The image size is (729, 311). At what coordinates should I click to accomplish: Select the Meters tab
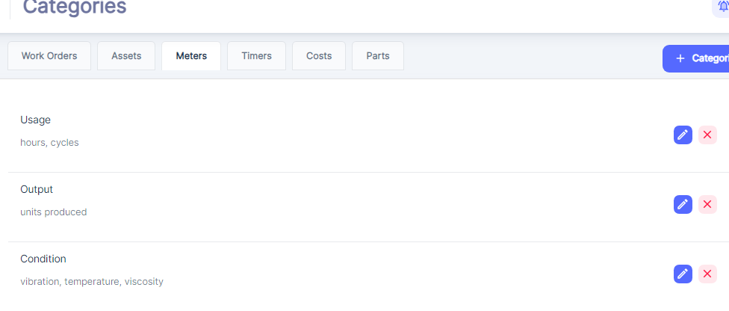191,56
